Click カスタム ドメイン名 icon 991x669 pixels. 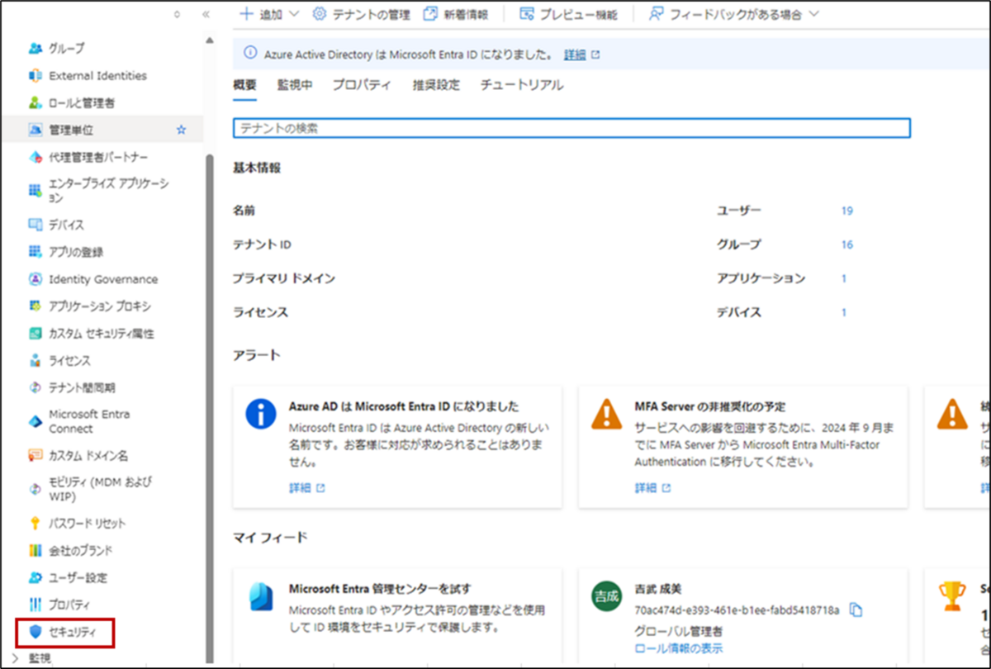35,455
